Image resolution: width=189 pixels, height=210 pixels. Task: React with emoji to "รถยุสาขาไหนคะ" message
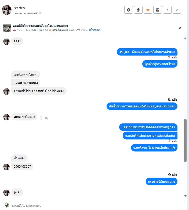click(x=41, y=118)
